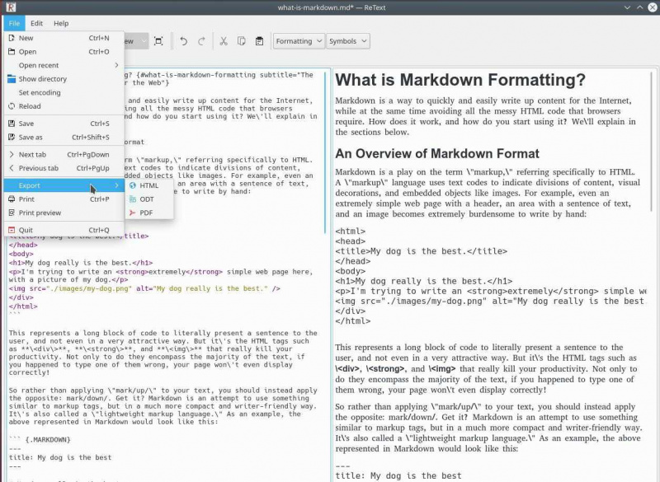The width and height of the screenshot is (660, 482).
Task: Export document as HTML
Action: click(x=149, y=185)
